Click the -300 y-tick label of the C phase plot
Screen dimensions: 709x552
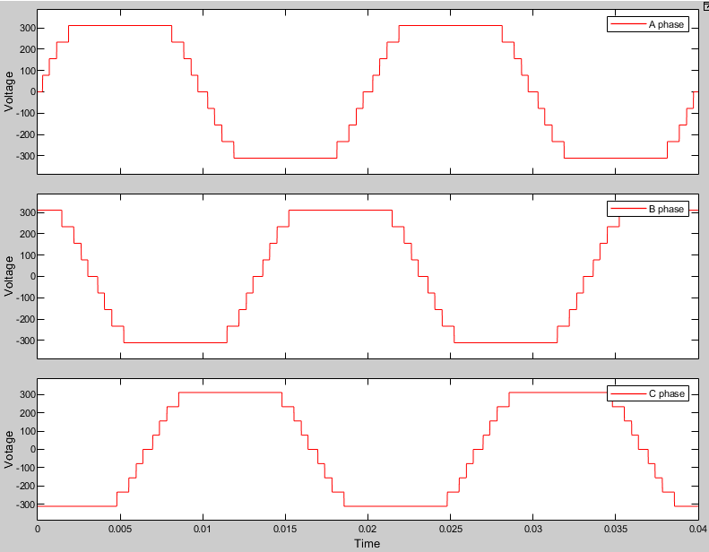pos(26,505)
